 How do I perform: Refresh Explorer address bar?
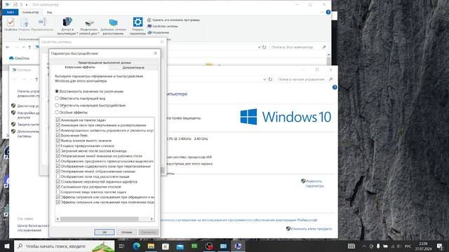coord(264,47)
